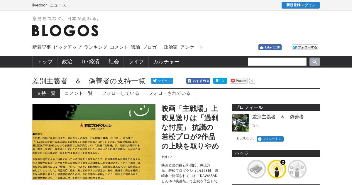This screenshot has width=352, height=185.
Task: Open ブロガー link
Action: coord(152,47)
